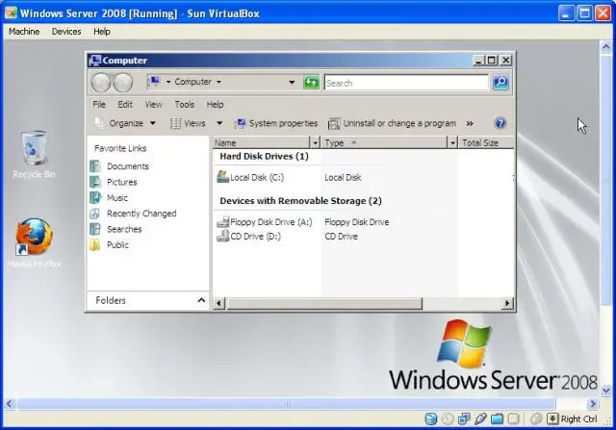Click the VirtualBox vertical scroll down arrow
The image size is (616, 430).
point(605,391)
